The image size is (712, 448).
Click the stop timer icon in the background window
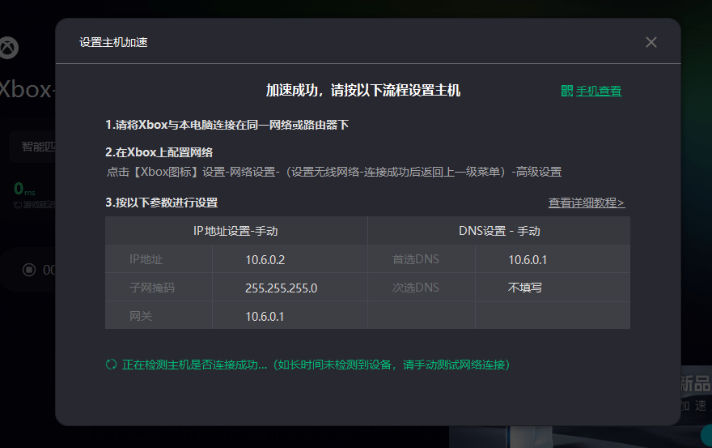tap(29, 270)
